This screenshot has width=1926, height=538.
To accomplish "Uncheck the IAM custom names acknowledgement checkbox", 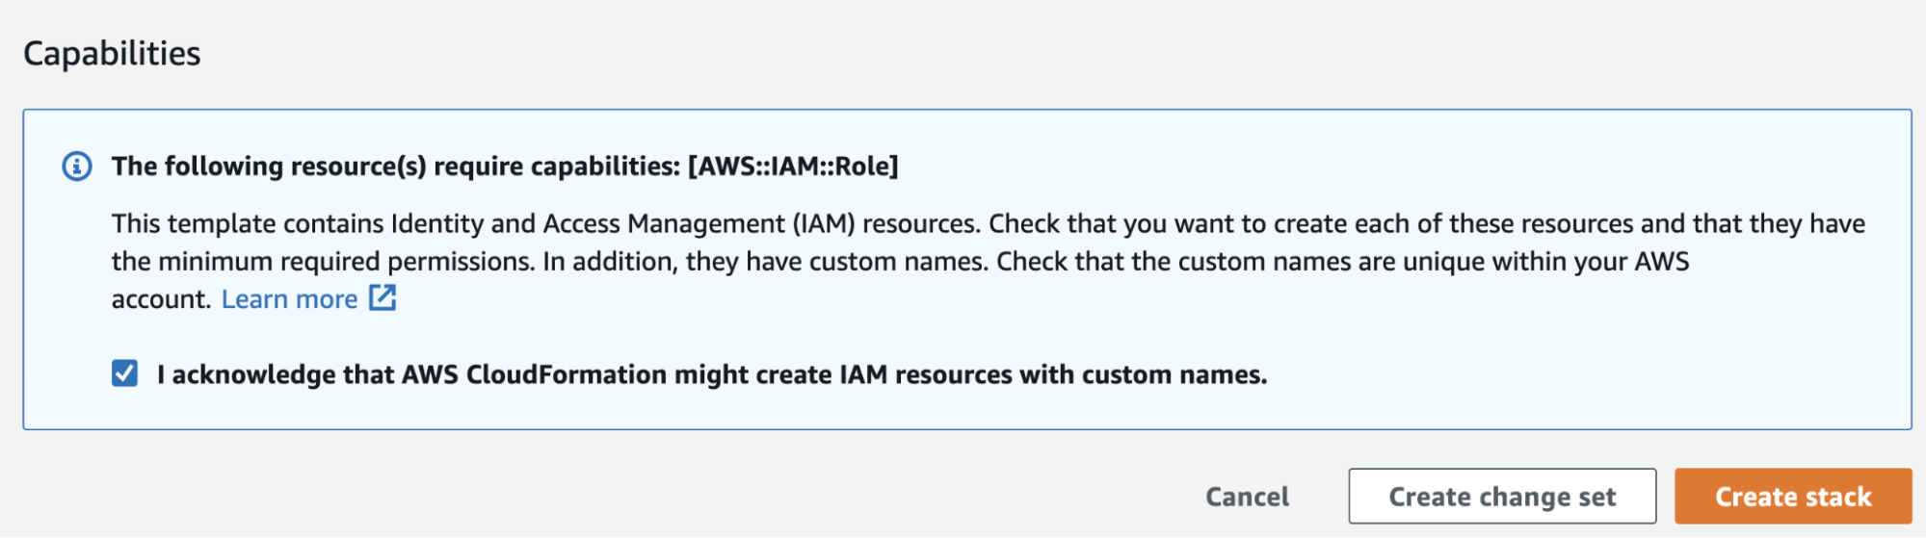I will 124,373.
